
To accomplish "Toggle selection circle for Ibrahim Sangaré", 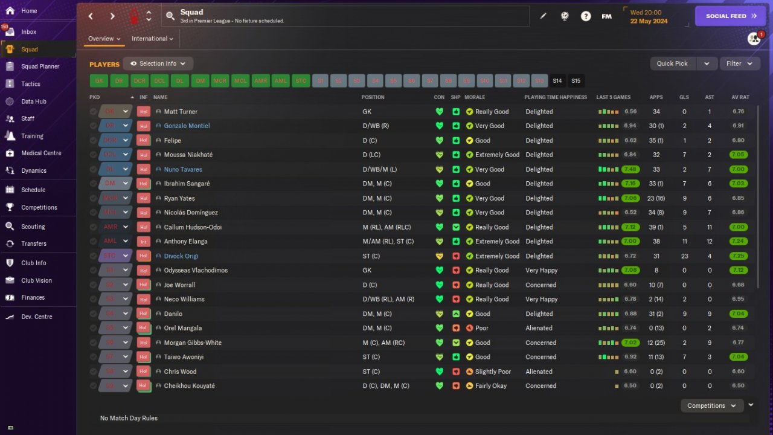I will point(93,184).
